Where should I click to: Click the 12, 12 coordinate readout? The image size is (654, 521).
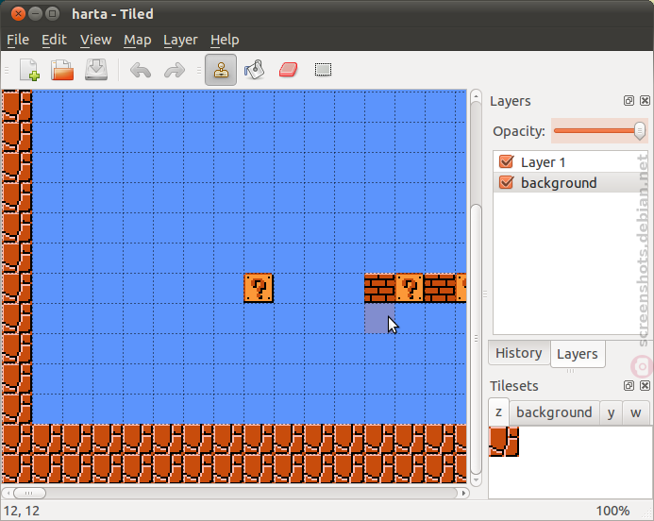pyautogui.click(x=22, y=511)
